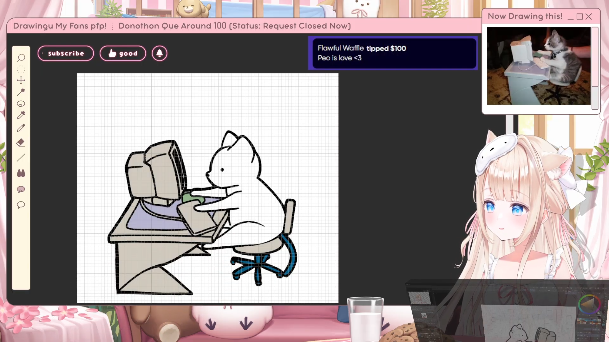Select the lasso tool
This screenshot has height=342, width=609.
21,104
